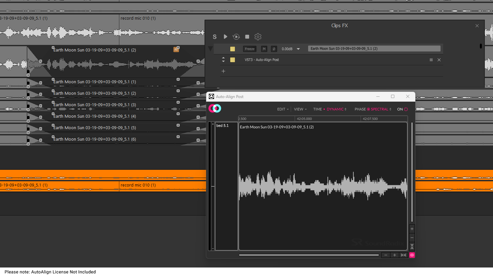The image size is (493, 277).
Task: Click the fit-to-width zoom icon
Action: click(x=404, y=255)
